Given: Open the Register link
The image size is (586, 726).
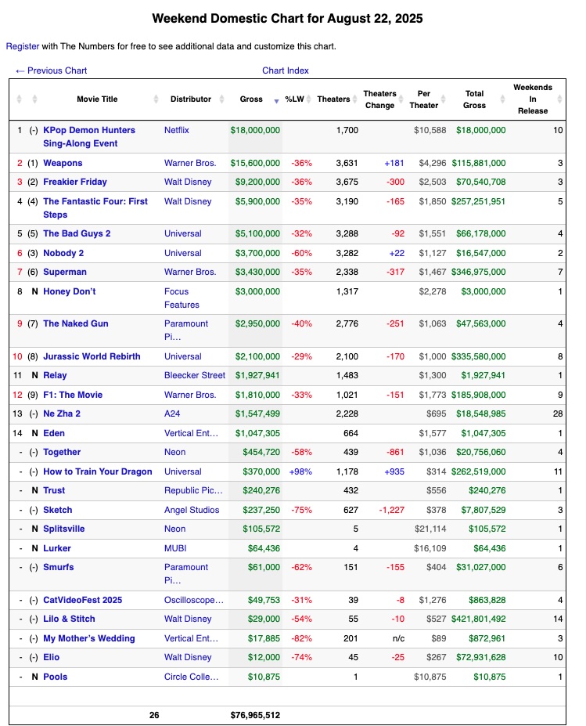Looking at the screenshot, I should coord(22,46).
